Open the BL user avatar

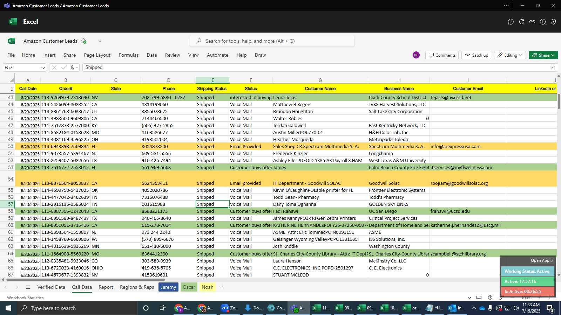[416, 55]
